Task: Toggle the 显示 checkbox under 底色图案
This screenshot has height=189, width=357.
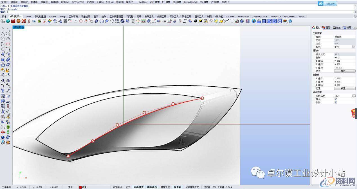Action: pos(336,99)
